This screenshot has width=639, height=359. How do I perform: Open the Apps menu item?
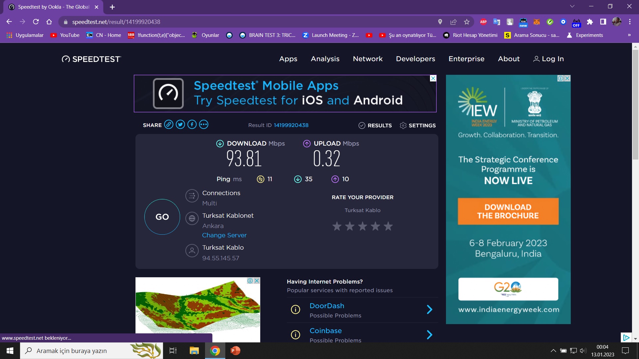tap(288, 59)
